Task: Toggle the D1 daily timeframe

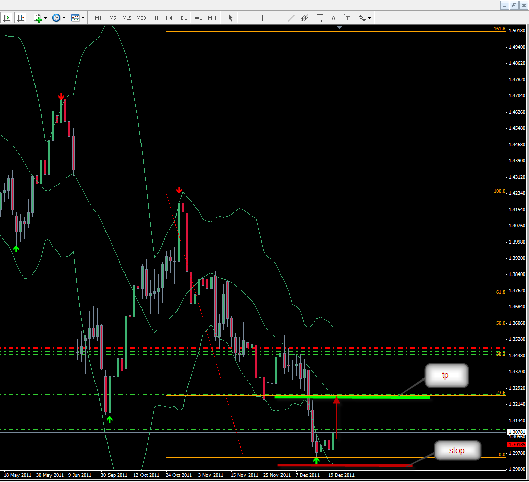Action: pos(184,18)
